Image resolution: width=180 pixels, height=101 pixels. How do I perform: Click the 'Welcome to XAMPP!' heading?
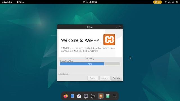(x=81, y=40)
